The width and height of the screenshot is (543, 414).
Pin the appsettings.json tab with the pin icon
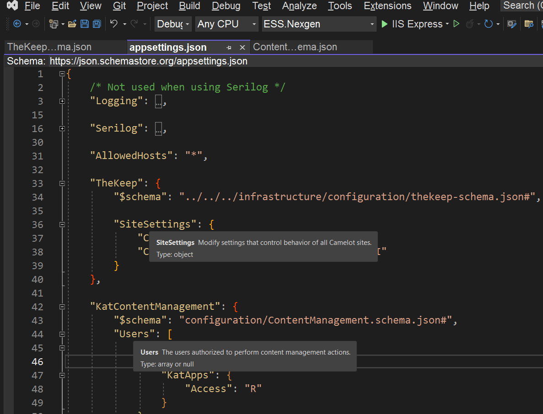coord(229,48)
